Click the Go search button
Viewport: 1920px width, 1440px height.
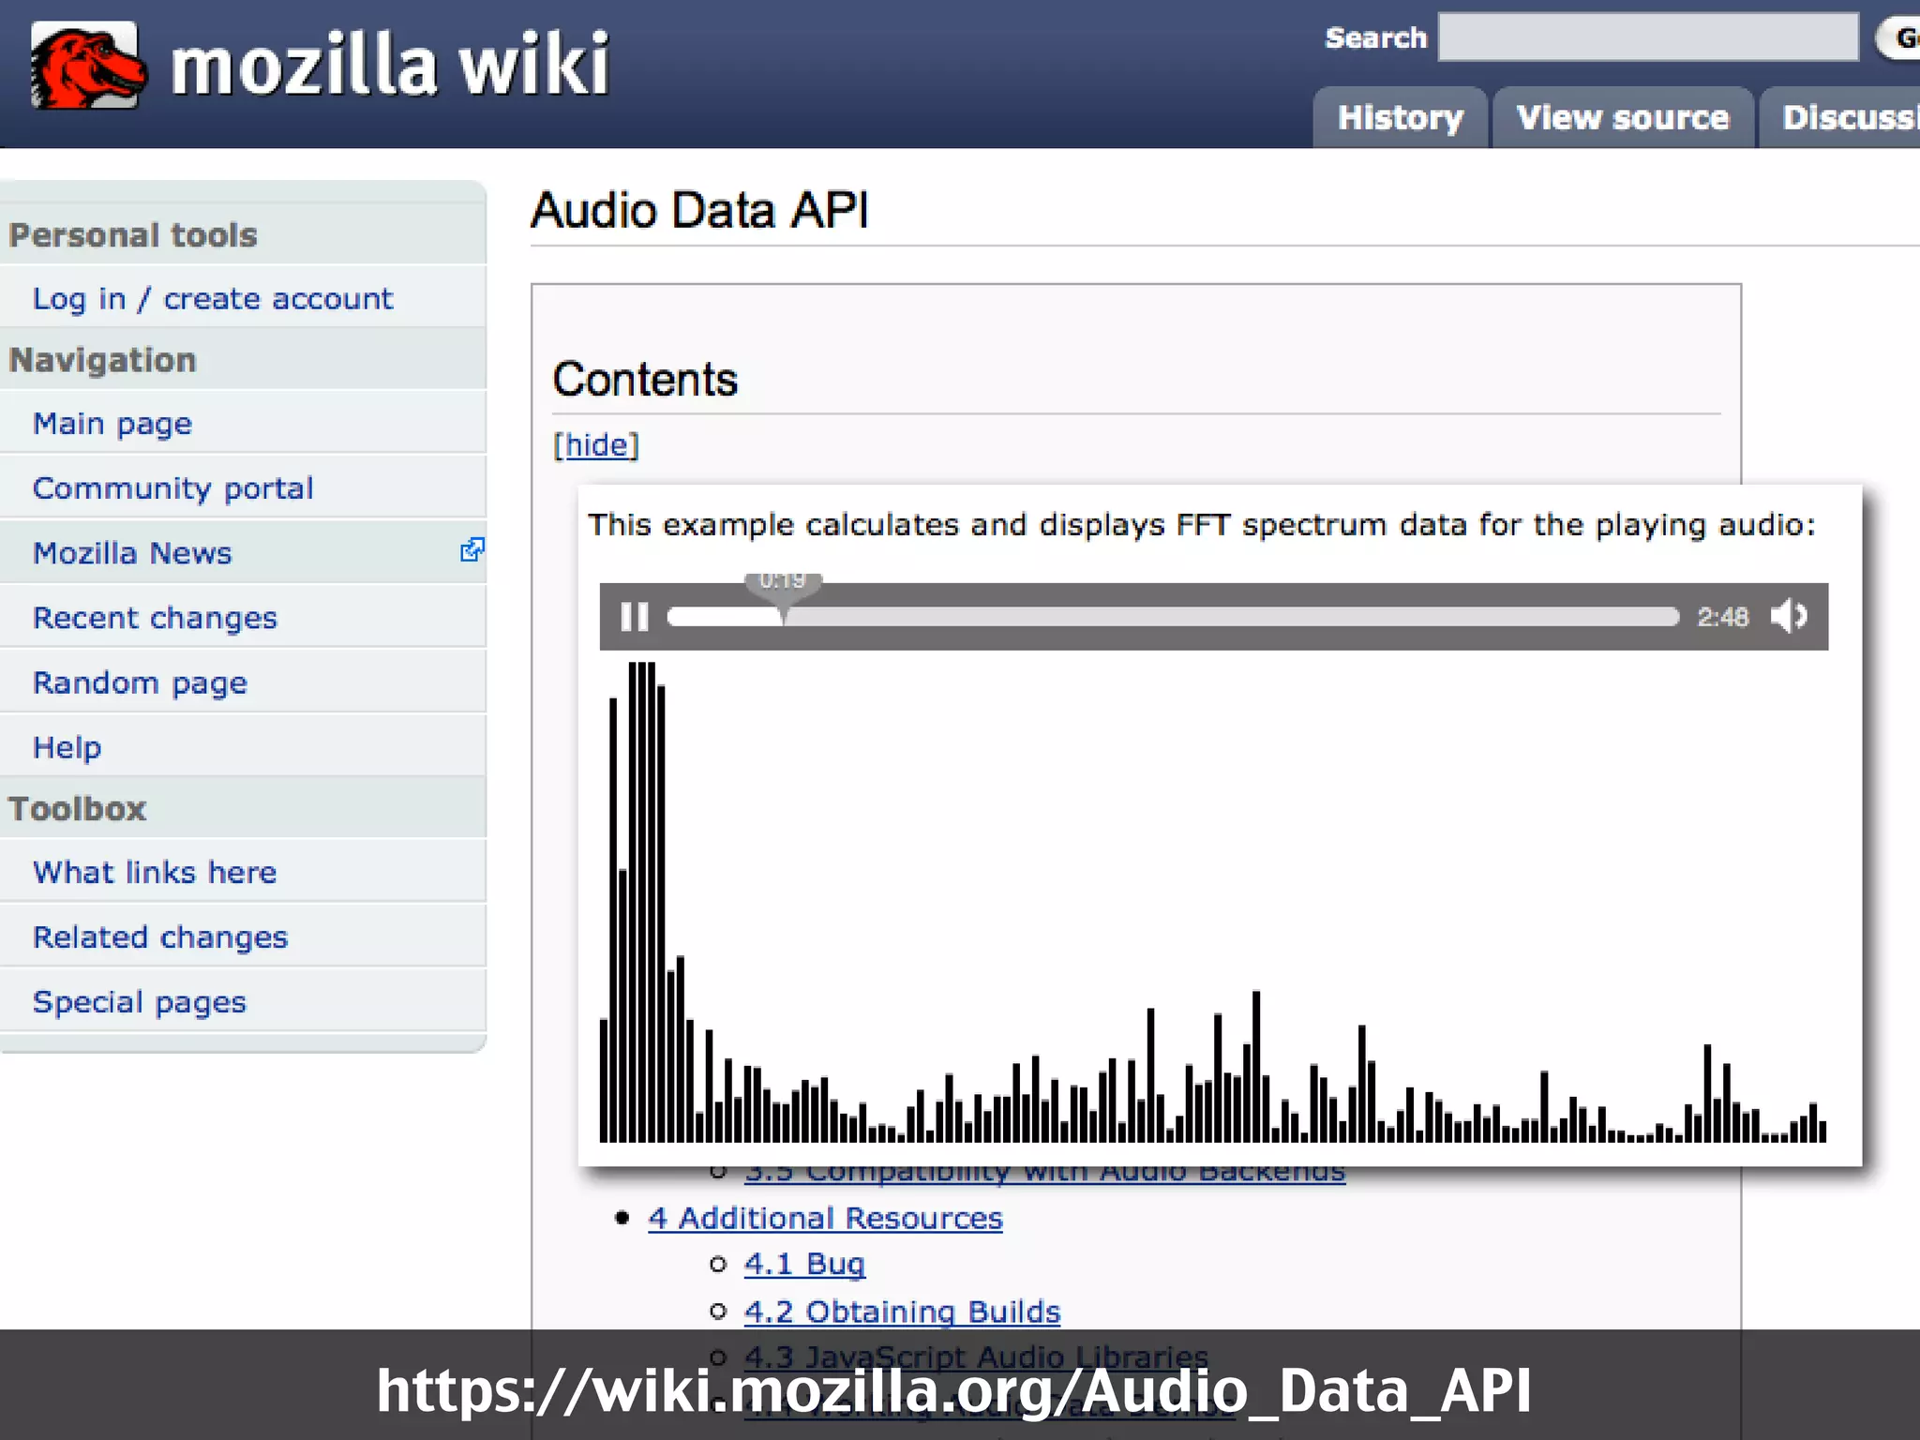(x=1899, y=37)
